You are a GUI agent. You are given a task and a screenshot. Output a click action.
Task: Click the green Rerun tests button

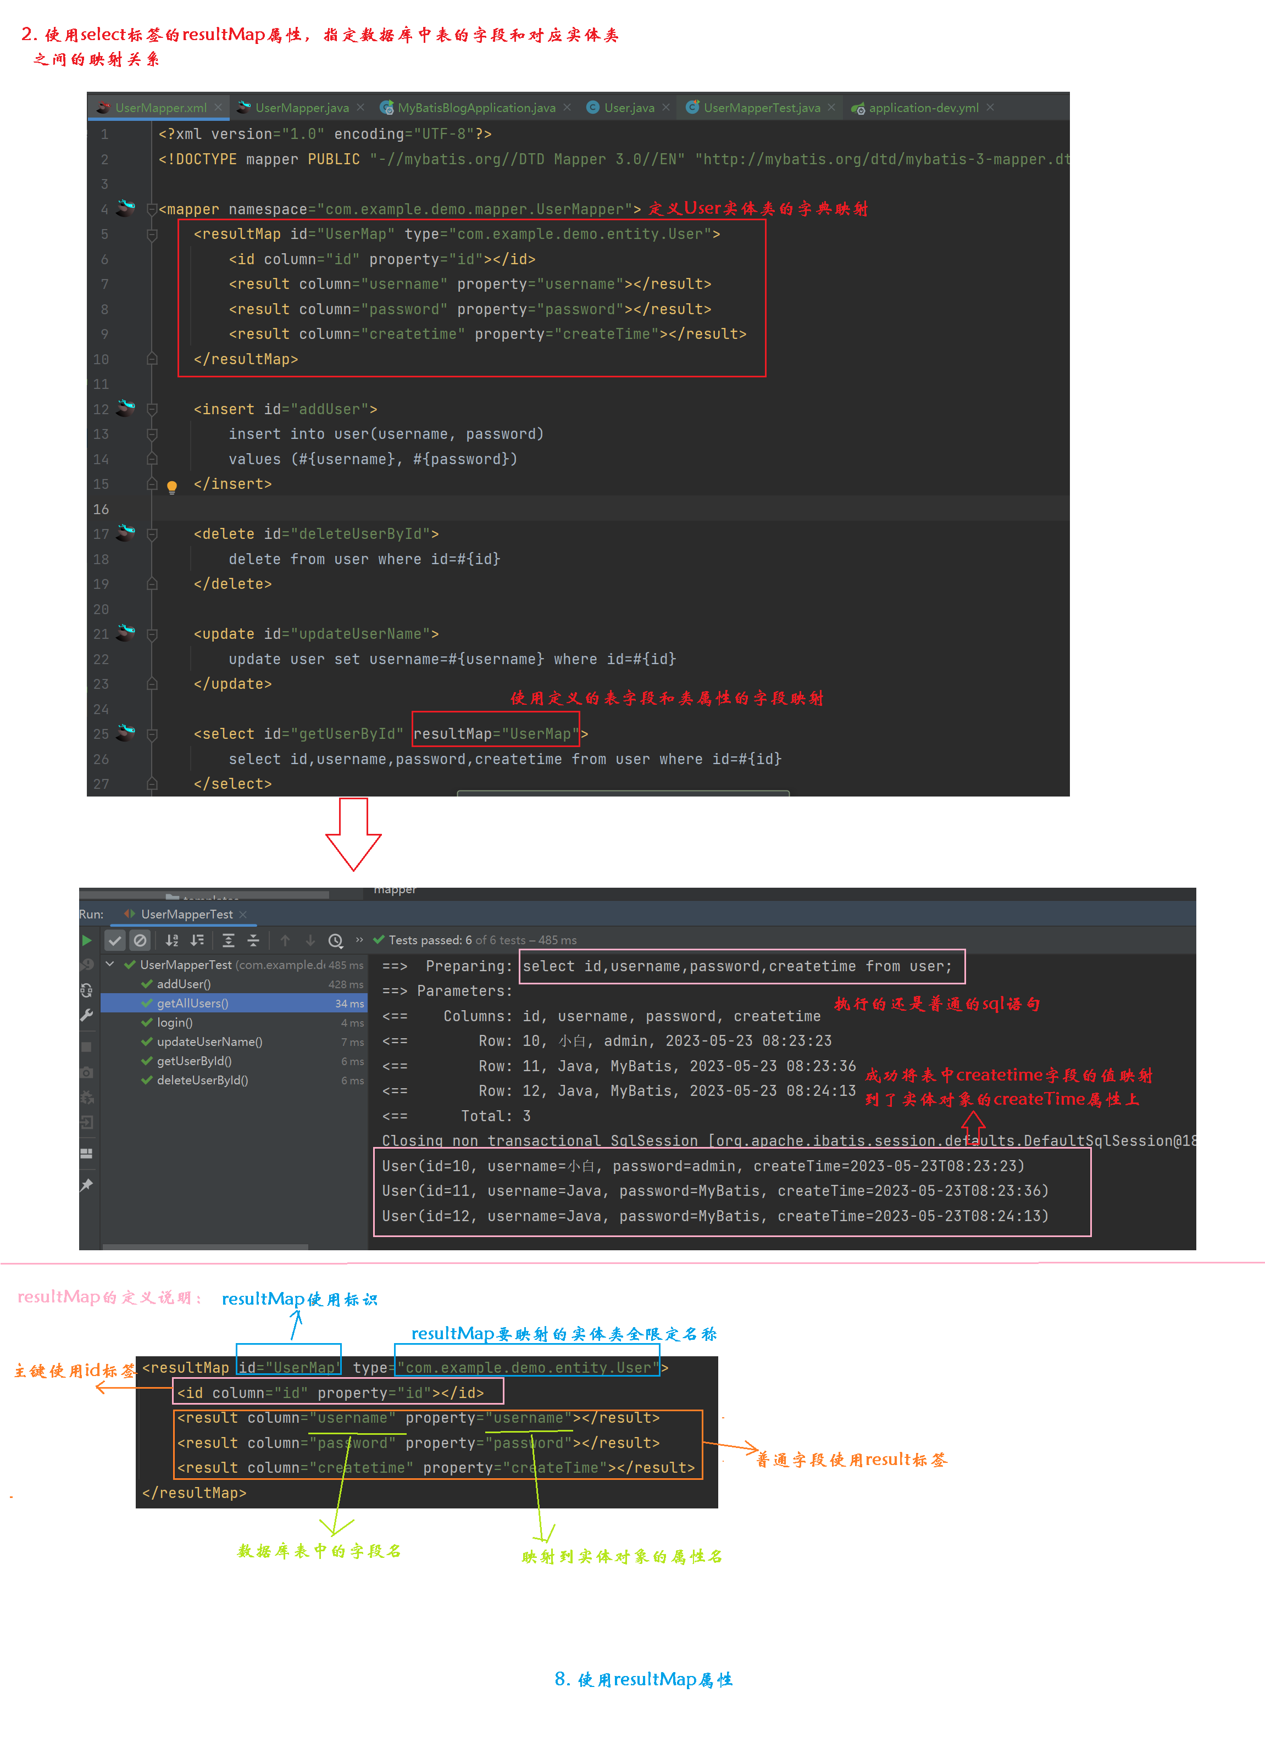pos(87,940)
